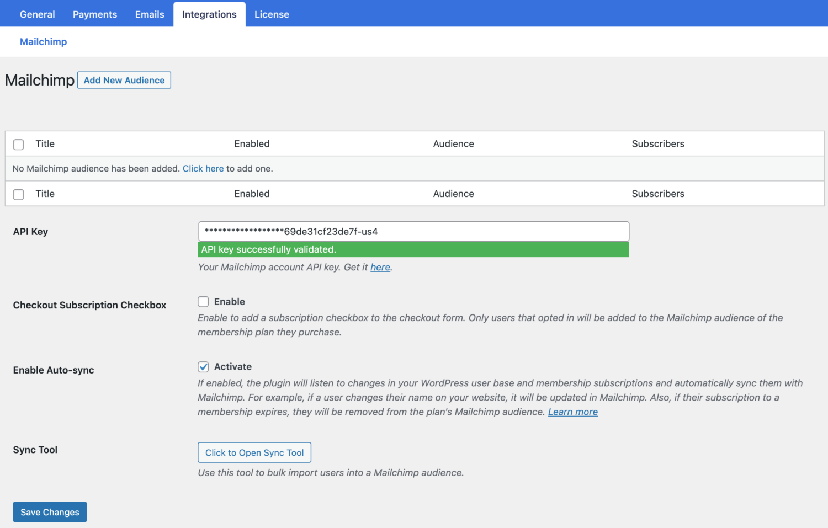Click the Mailchimp sub-navigation link
The image size is (828, 528).
point(43,42)
